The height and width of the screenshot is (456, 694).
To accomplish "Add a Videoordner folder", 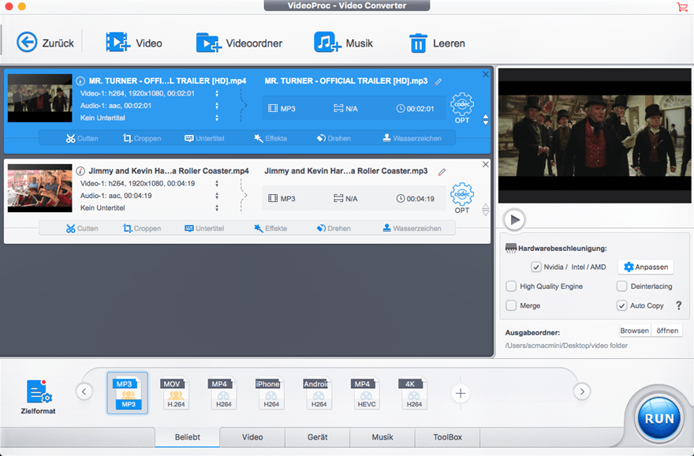I will [239, 43].
